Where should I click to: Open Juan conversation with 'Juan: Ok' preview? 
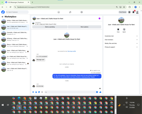point(15,70)
